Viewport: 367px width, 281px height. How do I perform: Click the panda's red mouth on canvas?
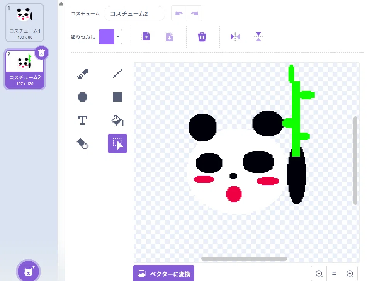tap(234, 194)
